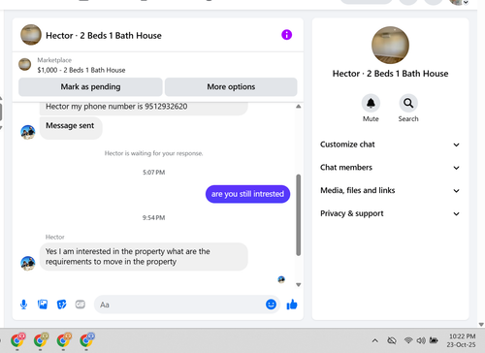The width and height of the screenshot is (485, 353).
Task: Click 'Hector is waiting for your response' text
Action: (153, 153)
